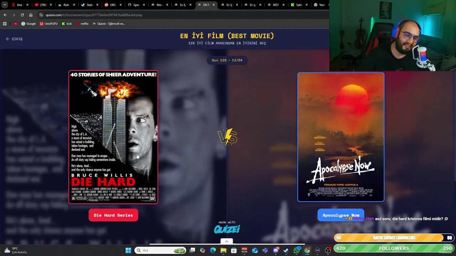Image resolution: width=456 pixels, height=256 pixels.
Task: Open the Voice Meeter taskbar app
Action: [244, 250]
